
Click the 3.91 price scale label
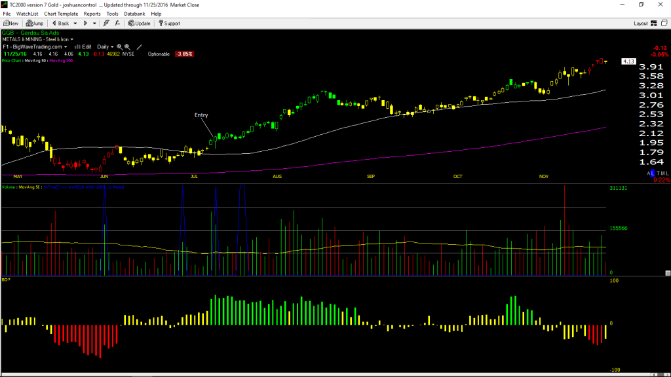pyautogui.click(x=651, y=67)
